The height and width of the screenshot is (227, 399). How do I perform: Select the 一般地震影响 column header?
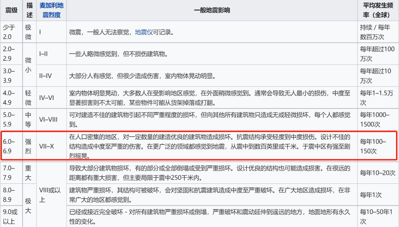point(212,10)
